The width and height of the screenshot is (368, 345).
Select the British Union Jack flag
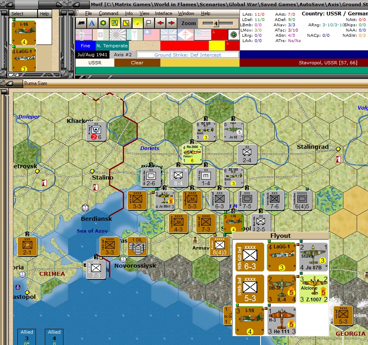[168, 35]
